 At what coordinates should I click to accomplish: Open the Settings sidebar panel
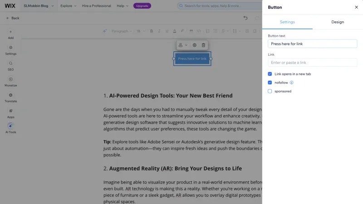10,50
